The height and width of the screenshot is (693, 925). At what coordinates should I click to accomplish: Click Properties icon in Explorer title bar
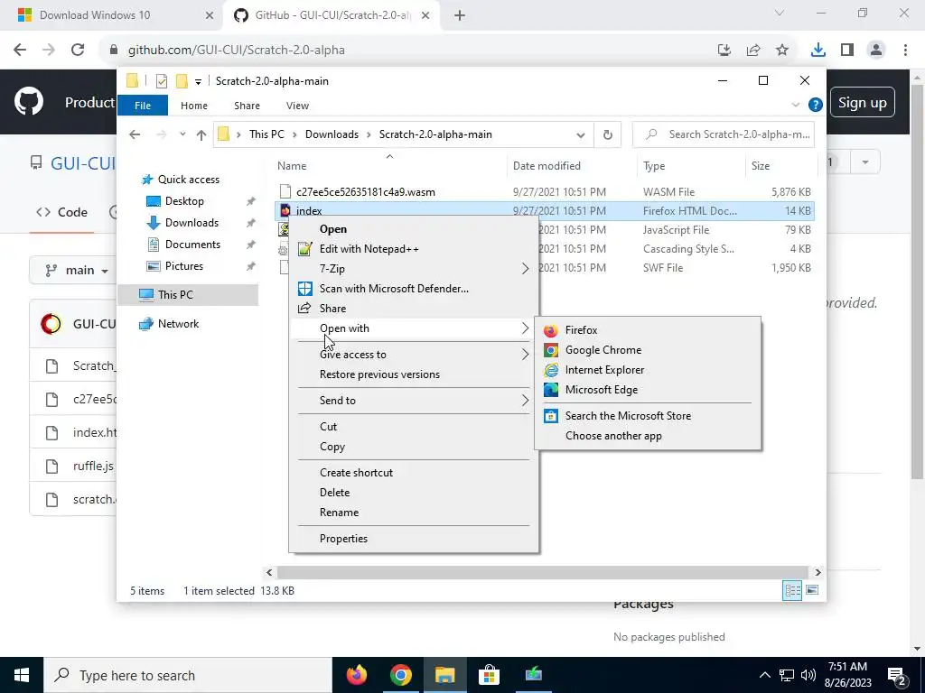point(161,81)
